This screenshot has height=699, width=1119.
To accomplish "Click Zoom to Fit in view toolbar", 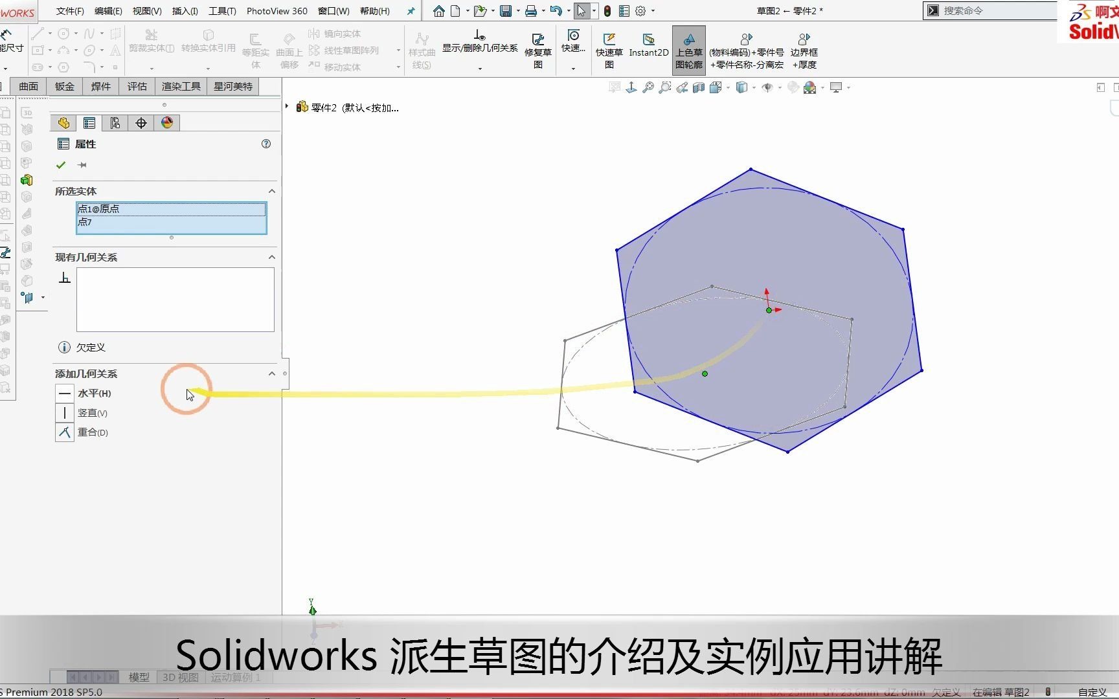I will point(648,87).
